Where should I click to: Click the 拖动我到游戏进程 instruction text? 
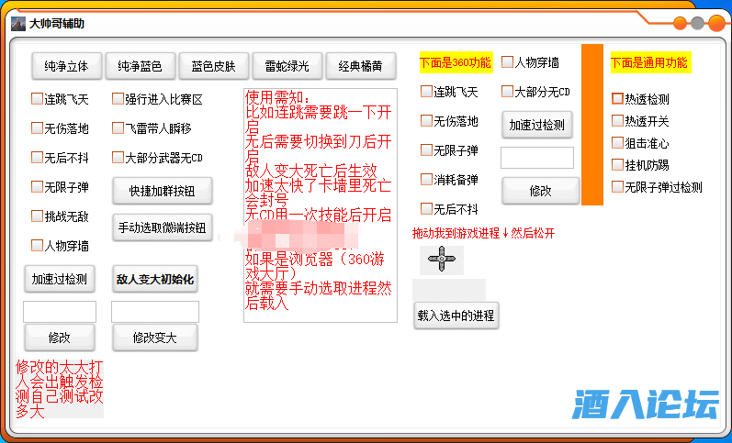[484, 233]
